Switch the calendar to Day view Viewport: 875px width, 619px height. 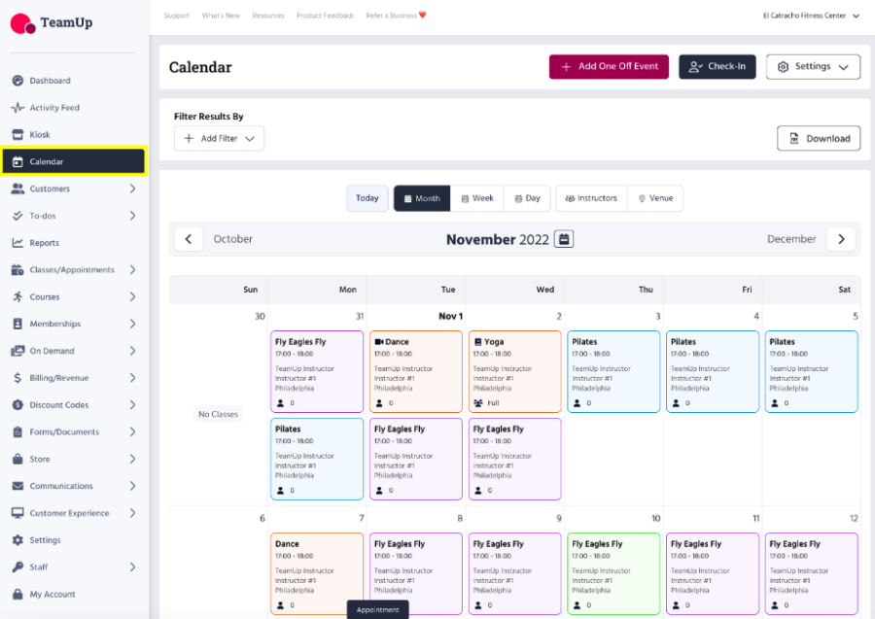[527, 197]
